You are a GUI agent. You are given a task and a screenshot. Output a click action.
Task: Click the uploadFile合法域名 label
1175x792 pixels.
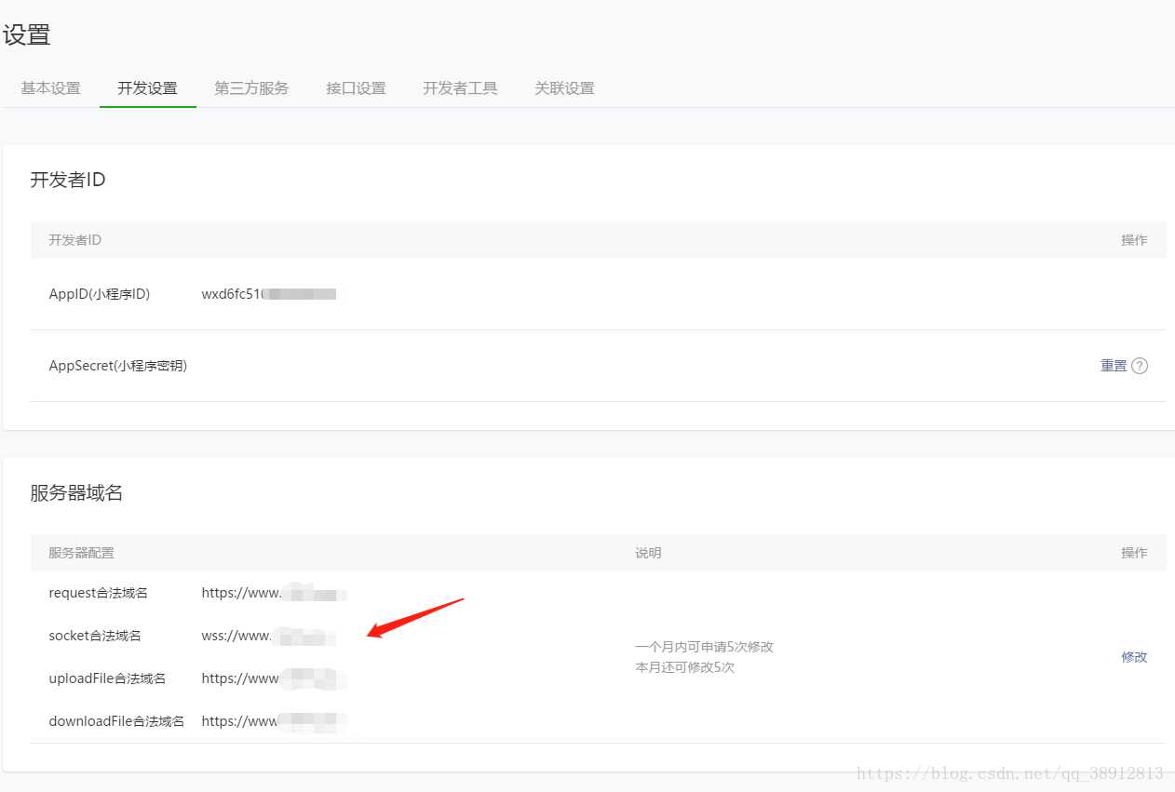[x=107, y=678]
